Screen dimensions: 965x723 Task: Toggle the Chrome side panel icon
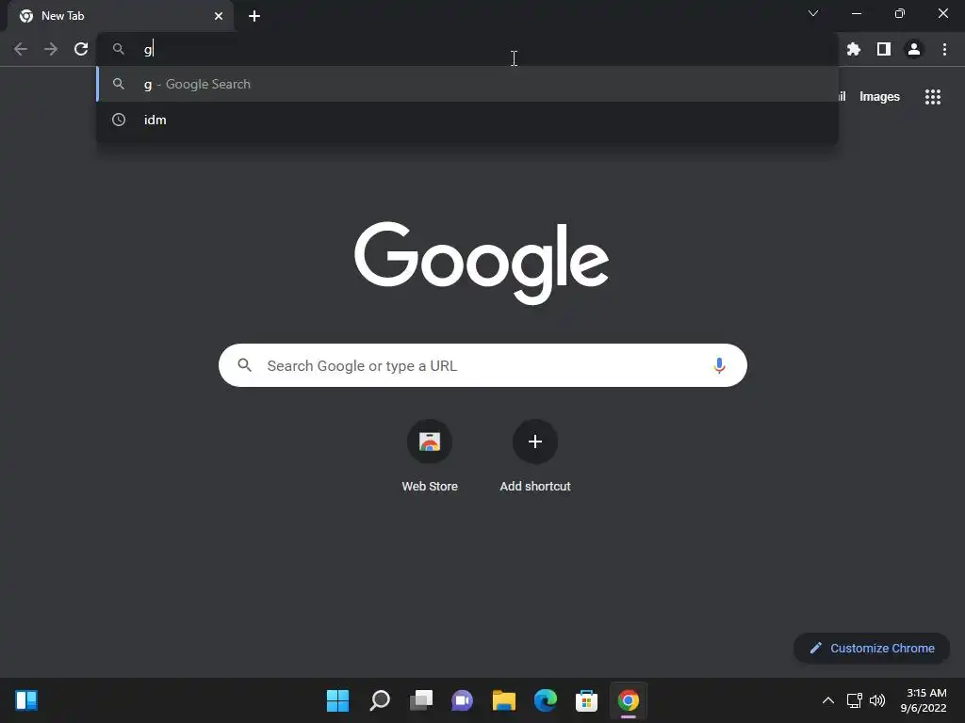(x=884, y=49)
